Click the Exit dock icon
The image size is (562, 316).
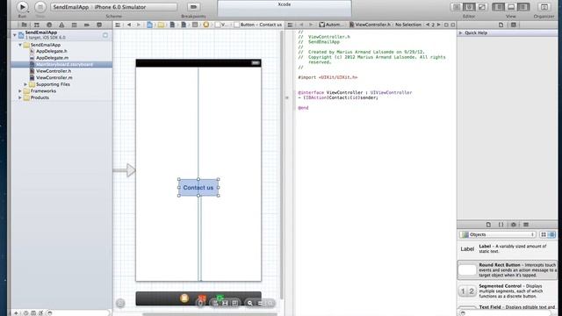[220, 298]
